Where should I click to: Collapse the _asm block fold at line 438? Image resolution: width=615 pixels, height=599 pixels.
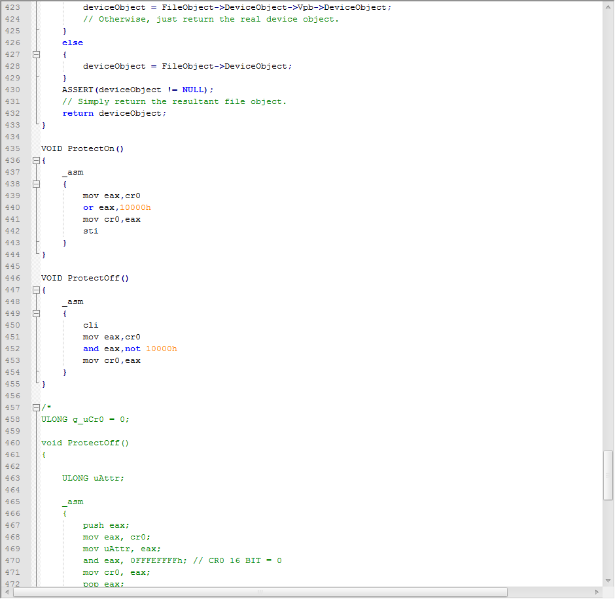[x=36, y=184]
